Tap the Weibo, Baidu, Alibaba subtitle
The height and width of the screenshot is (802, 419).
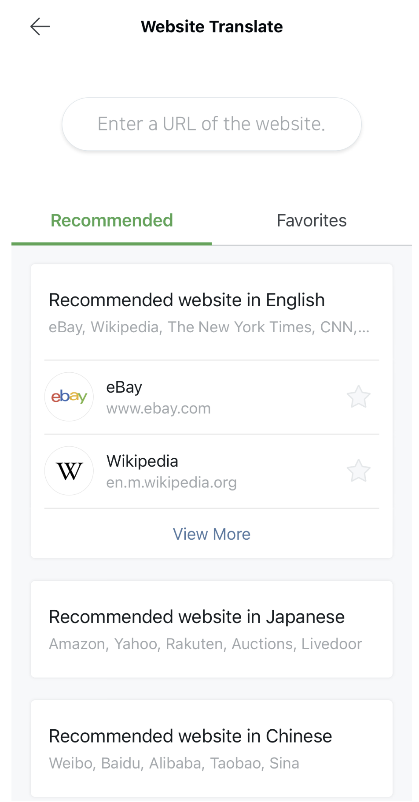click(174, 763)
